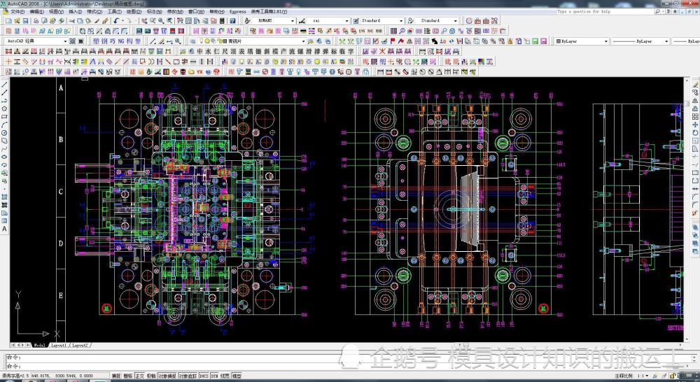Screen dimensions: 700x382
Task: Toggle 对象追踪 object tracking
Action: tap(188, 376)
